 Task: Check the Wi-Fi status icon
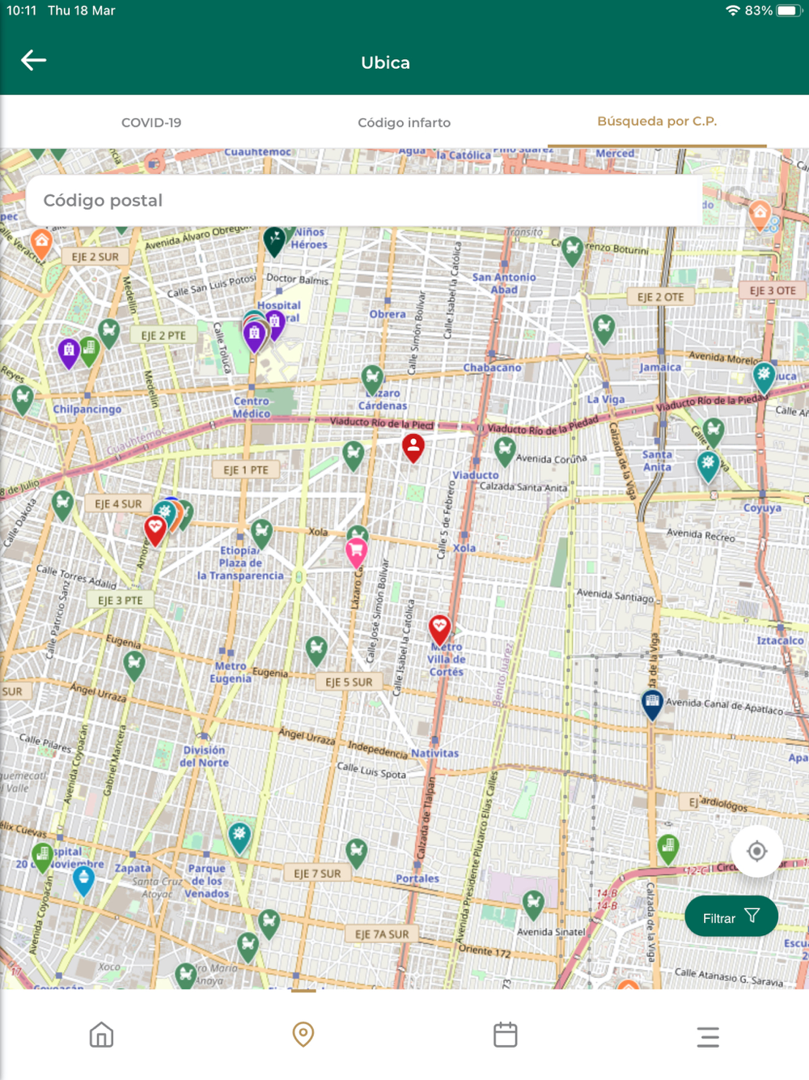coord(733,11)
